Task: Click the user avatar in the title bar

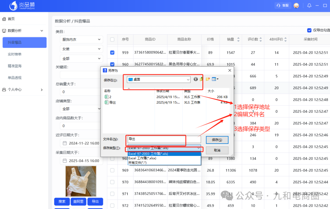Action: click(296, 5)
